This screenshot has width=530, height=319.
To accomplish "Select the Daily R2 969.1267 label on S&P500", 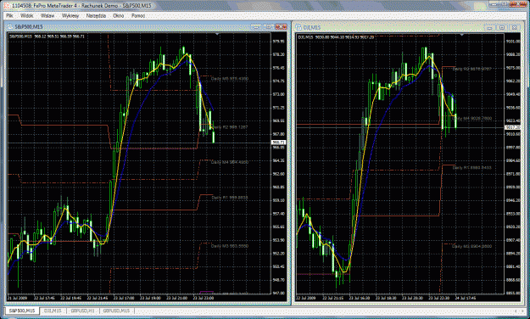I will click(x=230, y=127).
